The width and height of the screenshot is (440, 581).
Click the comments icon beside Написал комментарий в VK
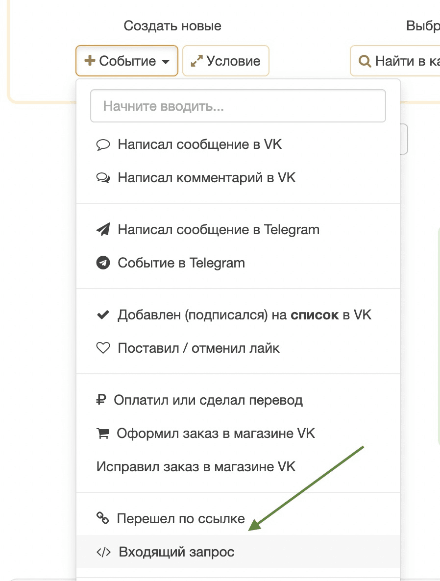[102, 177]
